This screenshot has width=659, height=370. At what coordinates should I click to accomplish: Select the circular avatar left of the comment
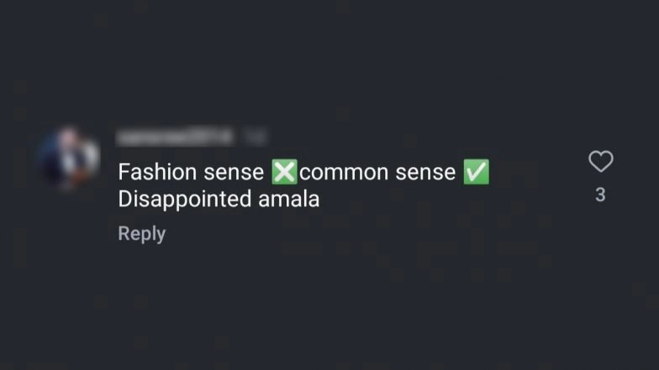71,158
